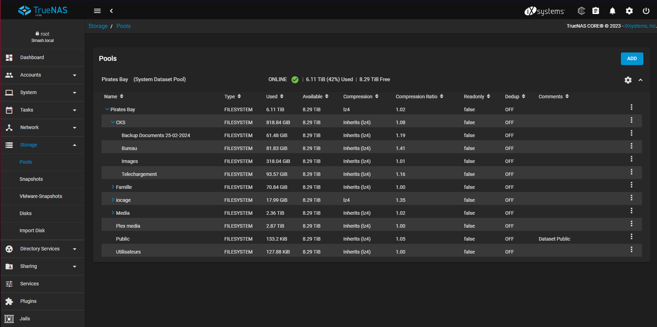Image resolution: width=657 pixels, height=327 pixels.
Task: Open the task manager clipboard icon
Action: pyautogui.click(x=595, y=11)
